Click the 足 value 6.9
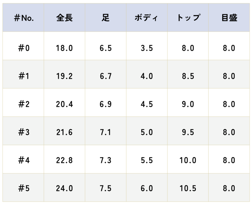Screen dimensions: 252x204 click(x=106, y=104)
